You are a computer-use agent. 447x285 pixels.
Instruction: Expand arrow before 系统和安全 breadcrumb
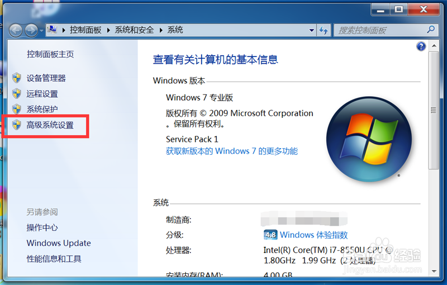(108, 30)
